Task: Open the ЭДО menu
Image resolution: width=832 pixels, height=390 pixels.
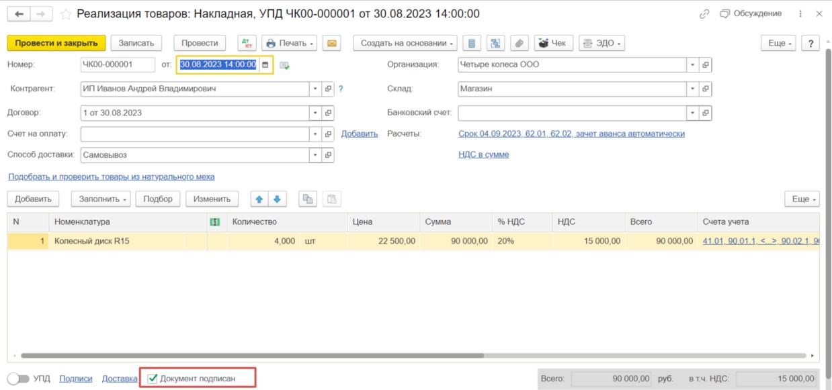Action: [x=601, y=43]
